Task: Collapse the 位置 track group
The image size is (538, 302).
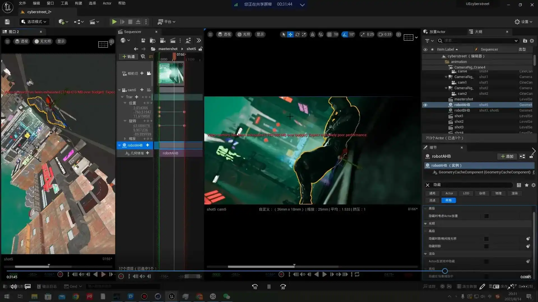Action: [125, 103]
